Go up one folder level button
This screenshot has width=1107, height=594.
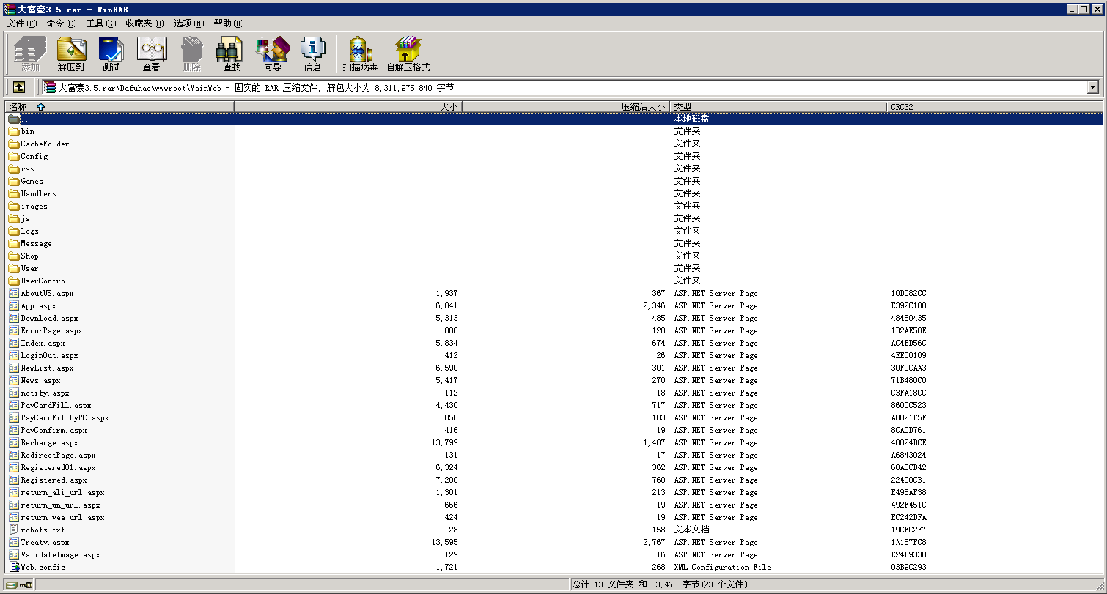point(19,87)
